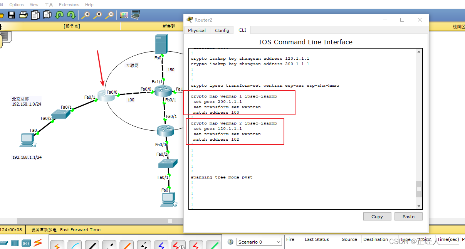Click the Zoom Out magnifier icon
Image resolution: width=465 pixels, height=249 pixels.
pos(110,15)
